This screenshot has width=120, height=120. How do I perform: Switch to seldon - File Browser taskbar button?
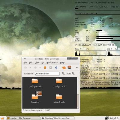coord(23,118)
